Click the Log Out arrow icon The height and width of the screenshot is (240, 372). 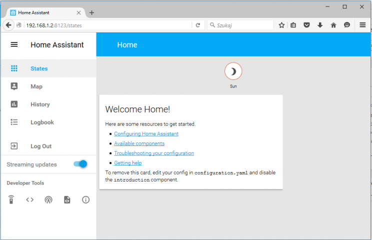14,146
